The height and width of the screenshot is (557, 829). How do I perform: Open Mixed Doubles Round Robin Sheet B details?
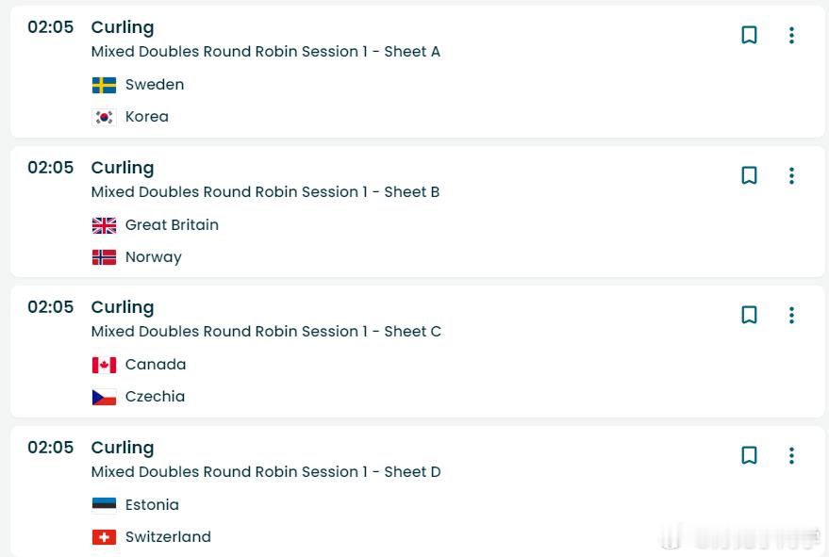[x=265, y=192]
